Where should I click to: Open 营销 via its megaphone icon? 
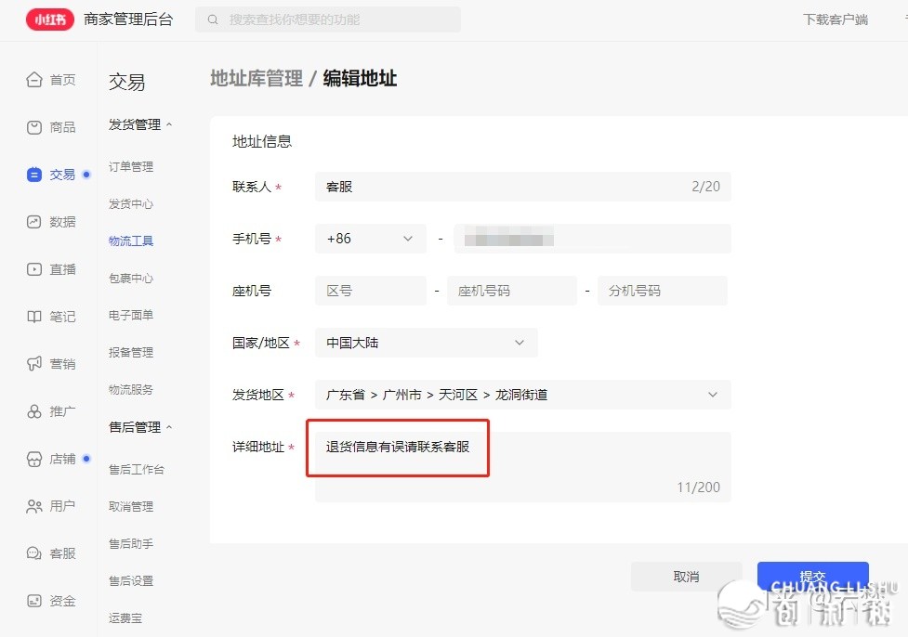[34, 364]
